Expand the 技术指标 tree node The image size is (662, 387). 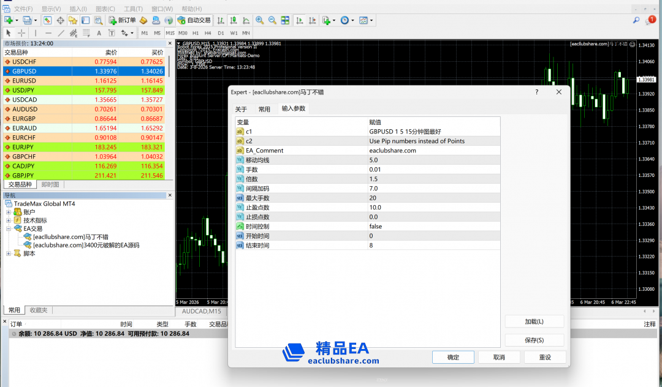tap(9, 220)
